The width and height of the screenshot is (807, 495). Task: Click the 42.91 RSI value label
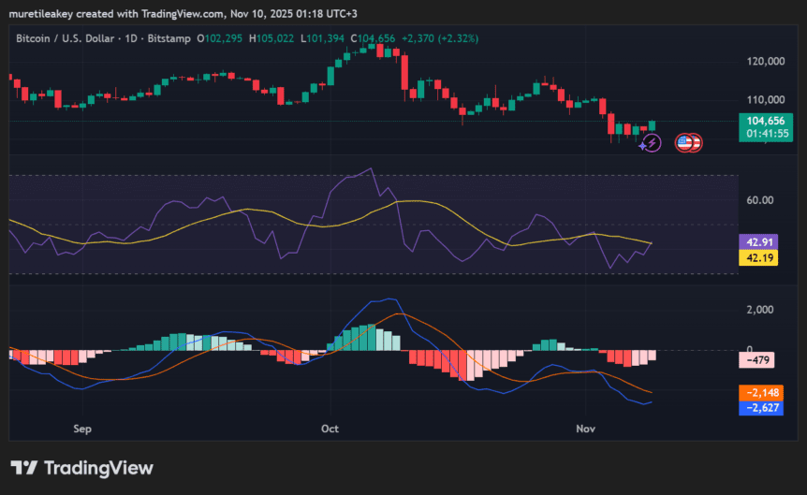tap(759, 241)
